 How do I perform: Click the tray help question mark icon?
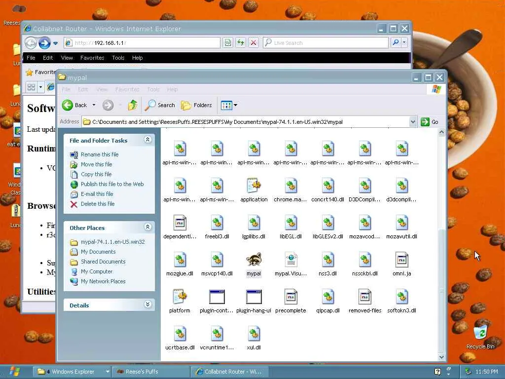(x=437, y=372)
